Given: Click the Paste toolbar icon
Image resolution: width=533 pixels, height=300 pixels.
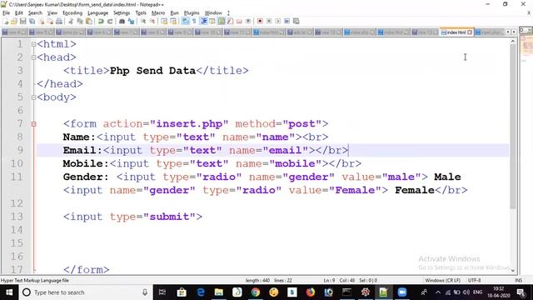Looking at the screenshot, I should click(x=89, y=21).
